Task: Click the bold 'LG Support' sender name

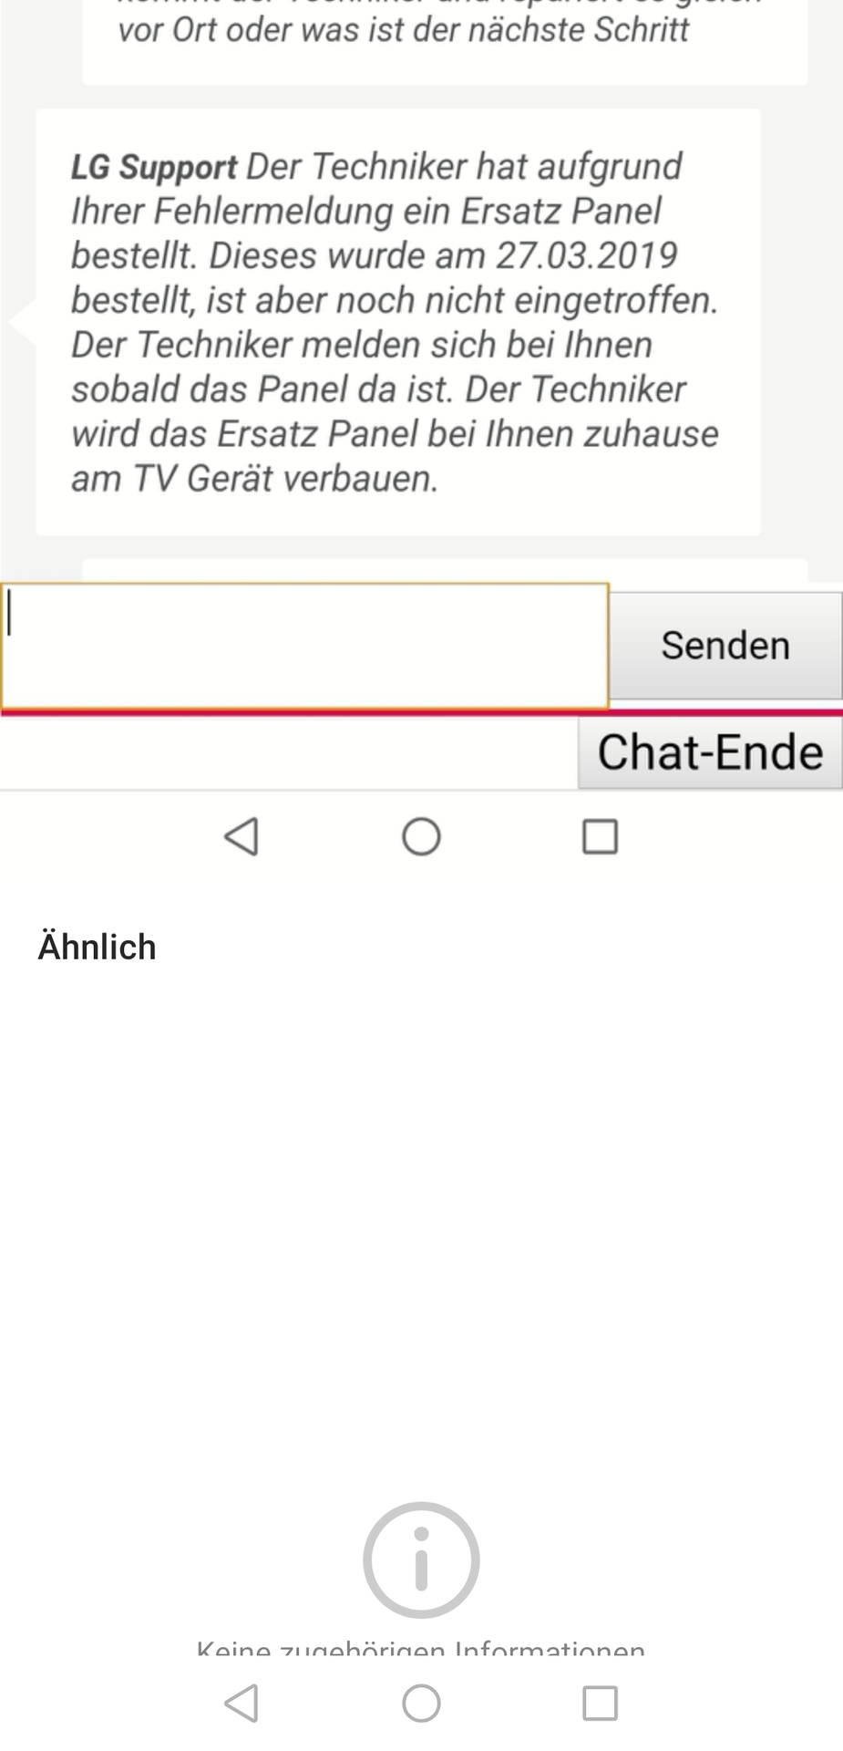Action: pyautogui.click(x=154, y=167)
